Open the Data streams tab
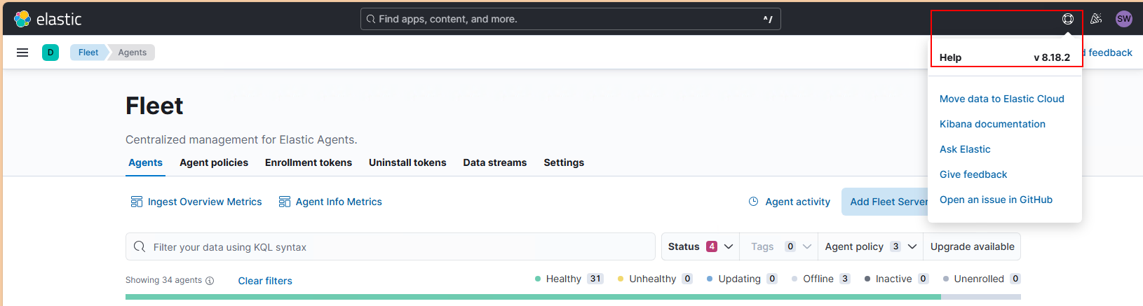1143x306 pixels. click(x=495, y=162)
